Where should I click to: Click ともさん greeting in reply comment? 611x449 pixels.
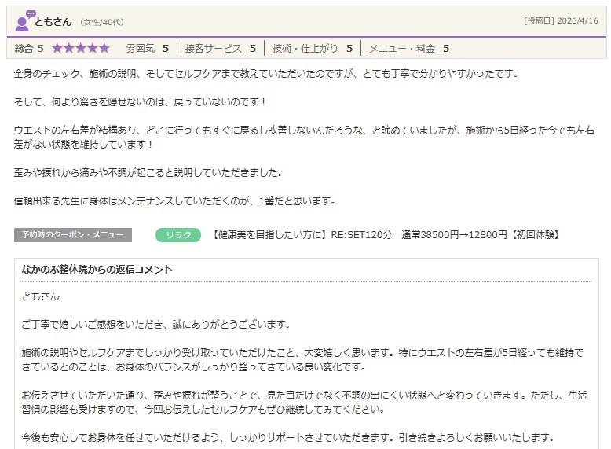tap(41, 296)
